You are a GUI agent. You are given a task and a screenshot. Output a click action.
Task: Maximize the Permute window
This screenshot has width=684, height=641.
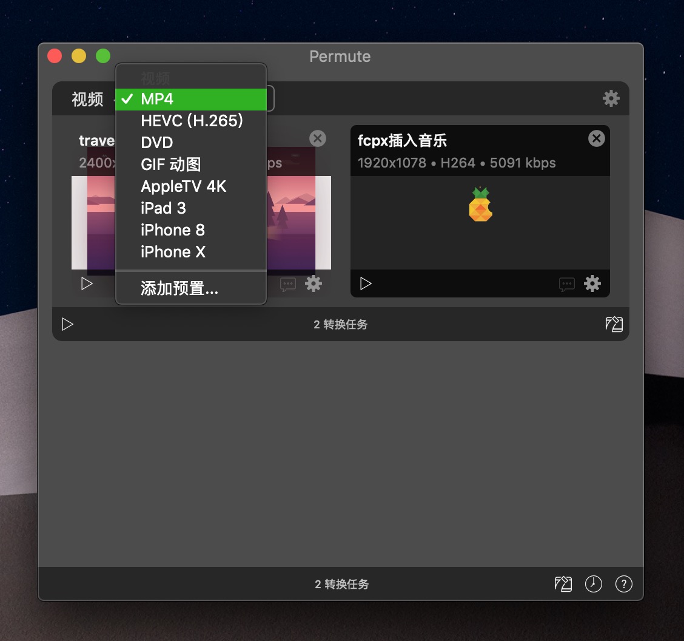[x=103, y=56]
